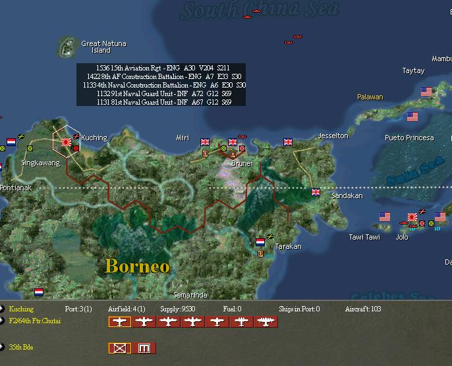The image size is (452, 366).
Task: Click the Fuel: 0 value
Action: pyautogui.click(x=232, y=309)
